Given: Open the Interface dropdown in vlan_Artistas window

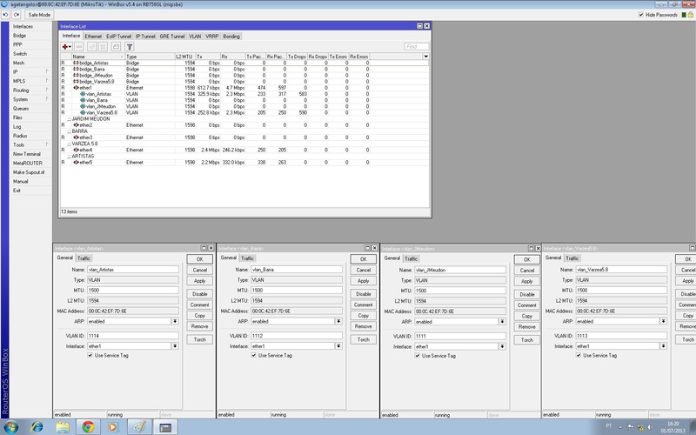Looking at the screenshot, I should pyautogui.click(x=176, y=346).
